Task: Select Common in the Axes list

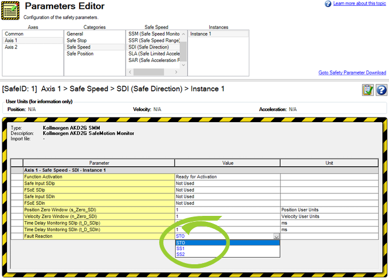Action: [32, 34]
